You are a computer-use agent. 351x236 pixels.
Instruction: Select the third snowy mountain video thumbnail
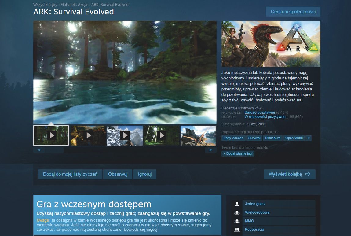[125, 135]
